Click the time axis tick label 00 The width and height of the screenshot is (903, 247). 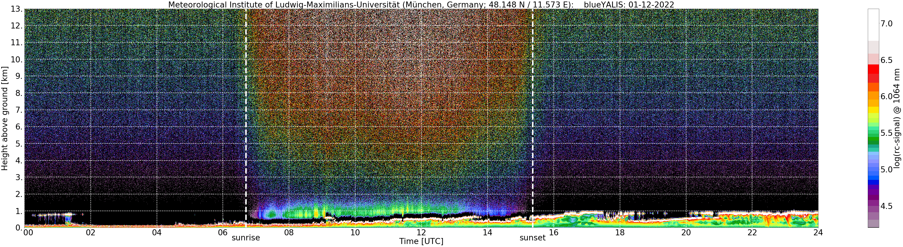pos(28,233)
